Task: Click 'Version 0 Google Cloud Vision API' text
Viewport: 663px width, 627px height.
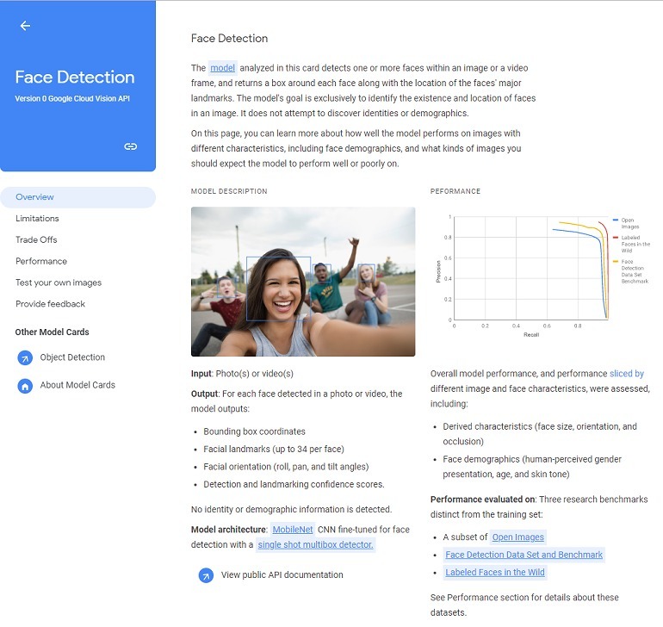Action: click(72, 98)
